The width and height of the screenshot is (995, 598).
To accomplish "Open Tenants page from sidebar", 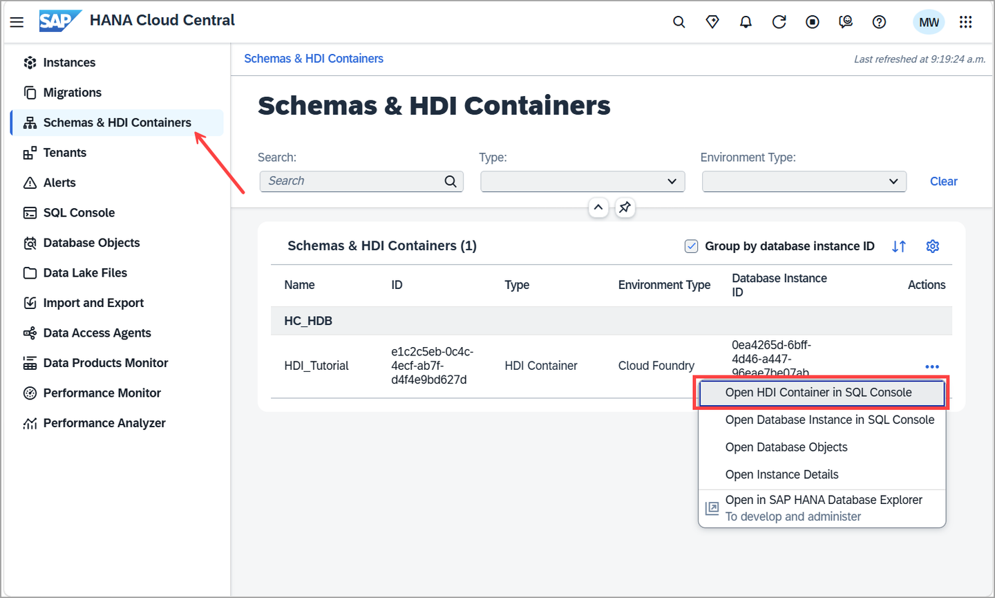I will [65, 153].
